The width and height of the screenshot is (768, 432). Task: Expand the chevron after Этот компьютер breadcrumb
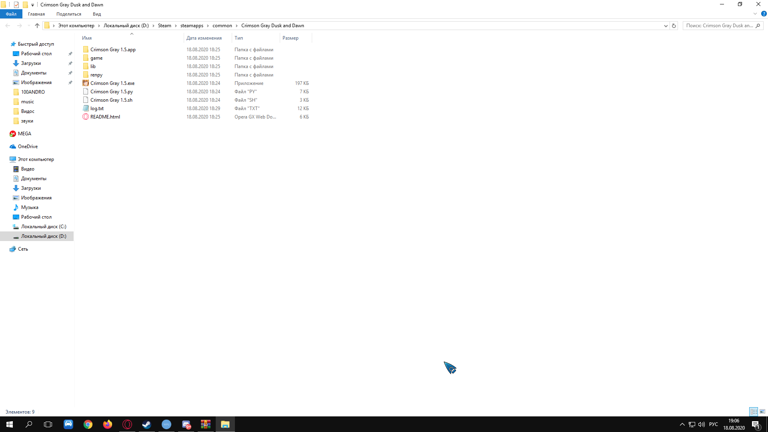tap(99, 26)
